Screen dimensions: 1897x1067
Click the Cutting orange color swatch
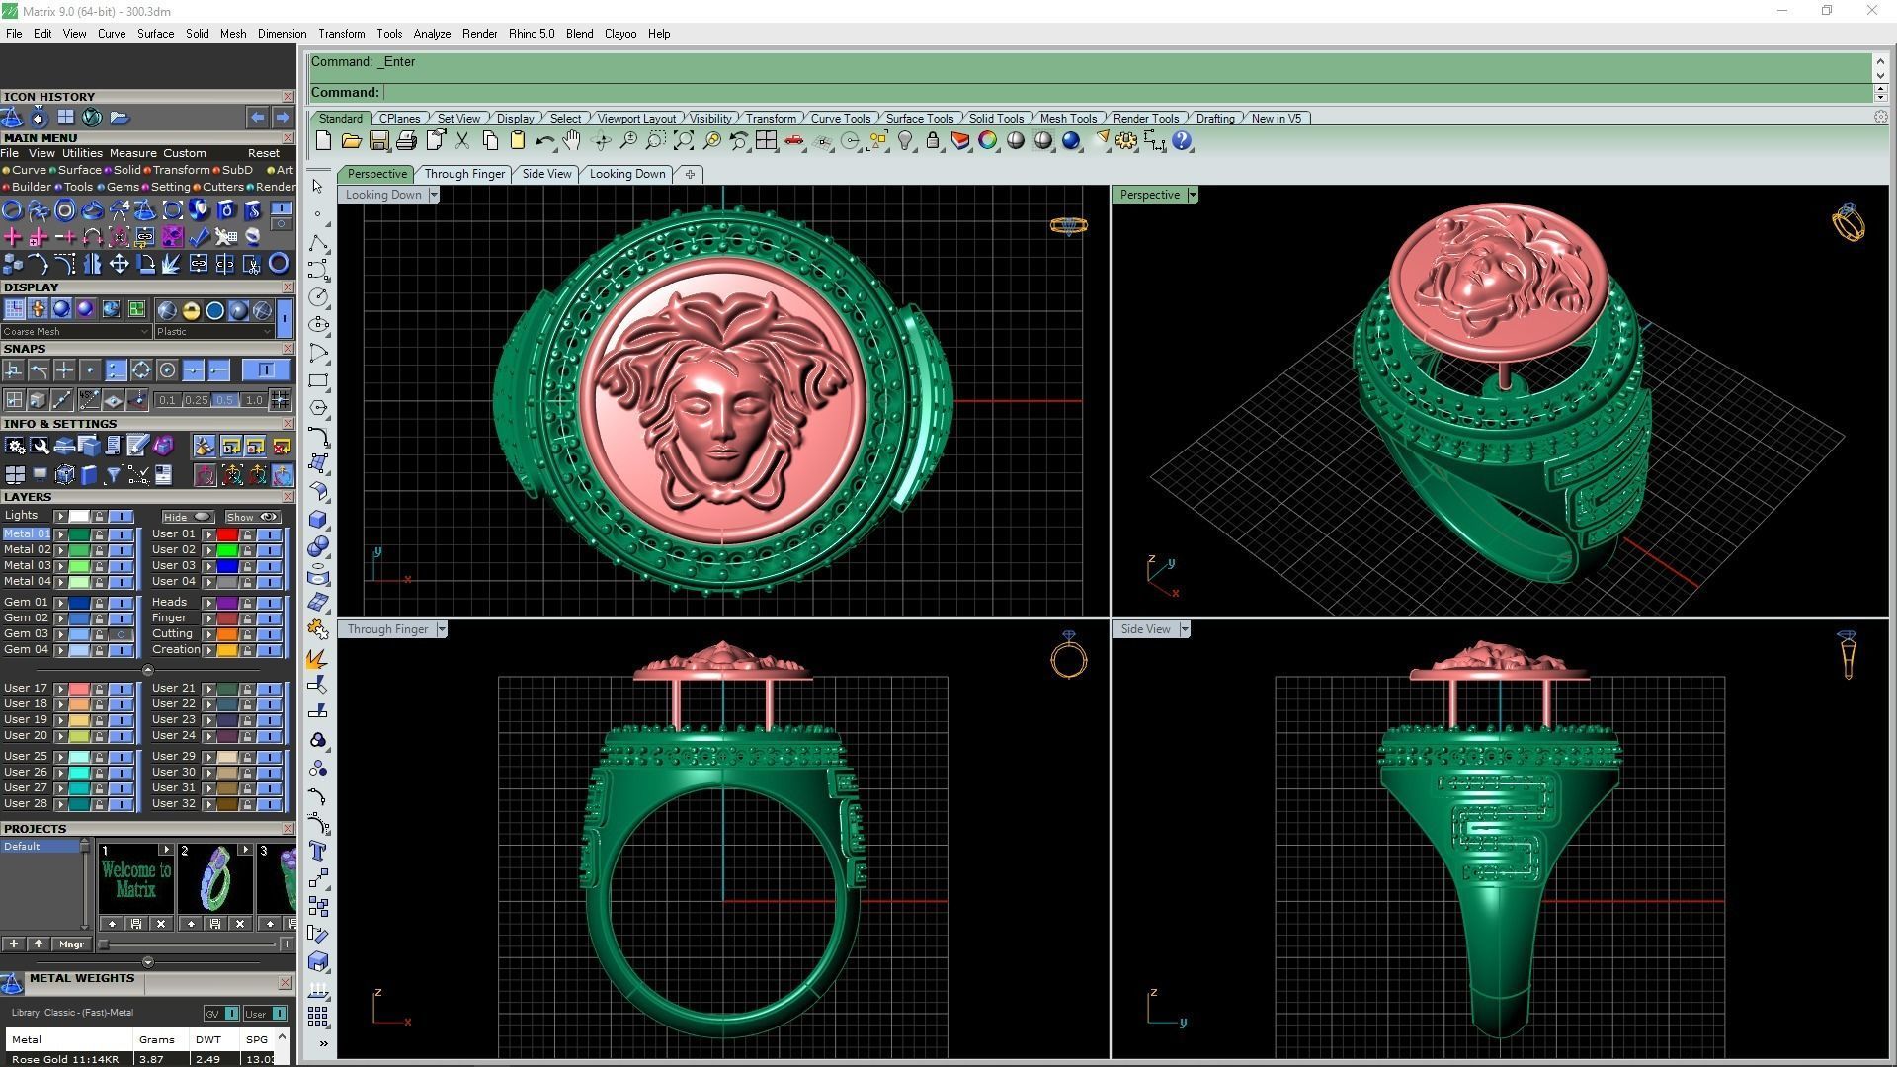(x=227, y=634)
